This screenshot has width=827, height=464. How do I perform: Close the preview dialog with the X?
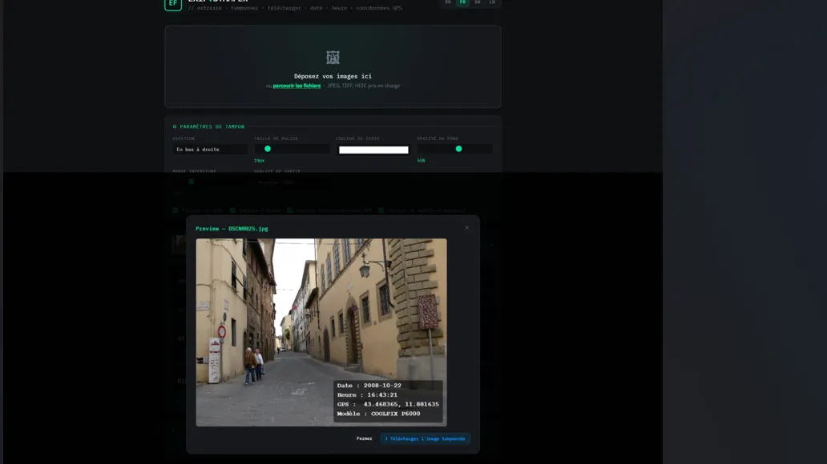pos(466,227)
